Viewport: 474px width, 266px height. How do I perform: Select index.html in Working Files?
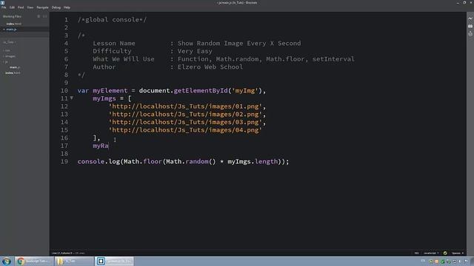(x=14, y=24)
